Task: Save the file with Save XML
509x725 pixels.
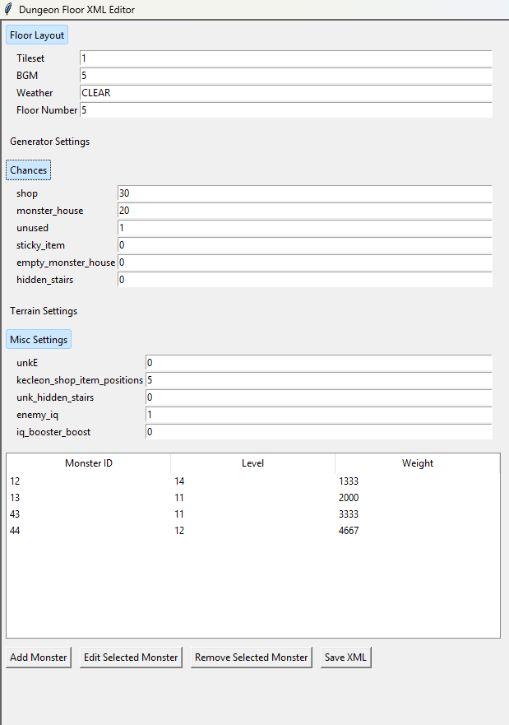Action: pyautogui.click(x=346, y=658)
